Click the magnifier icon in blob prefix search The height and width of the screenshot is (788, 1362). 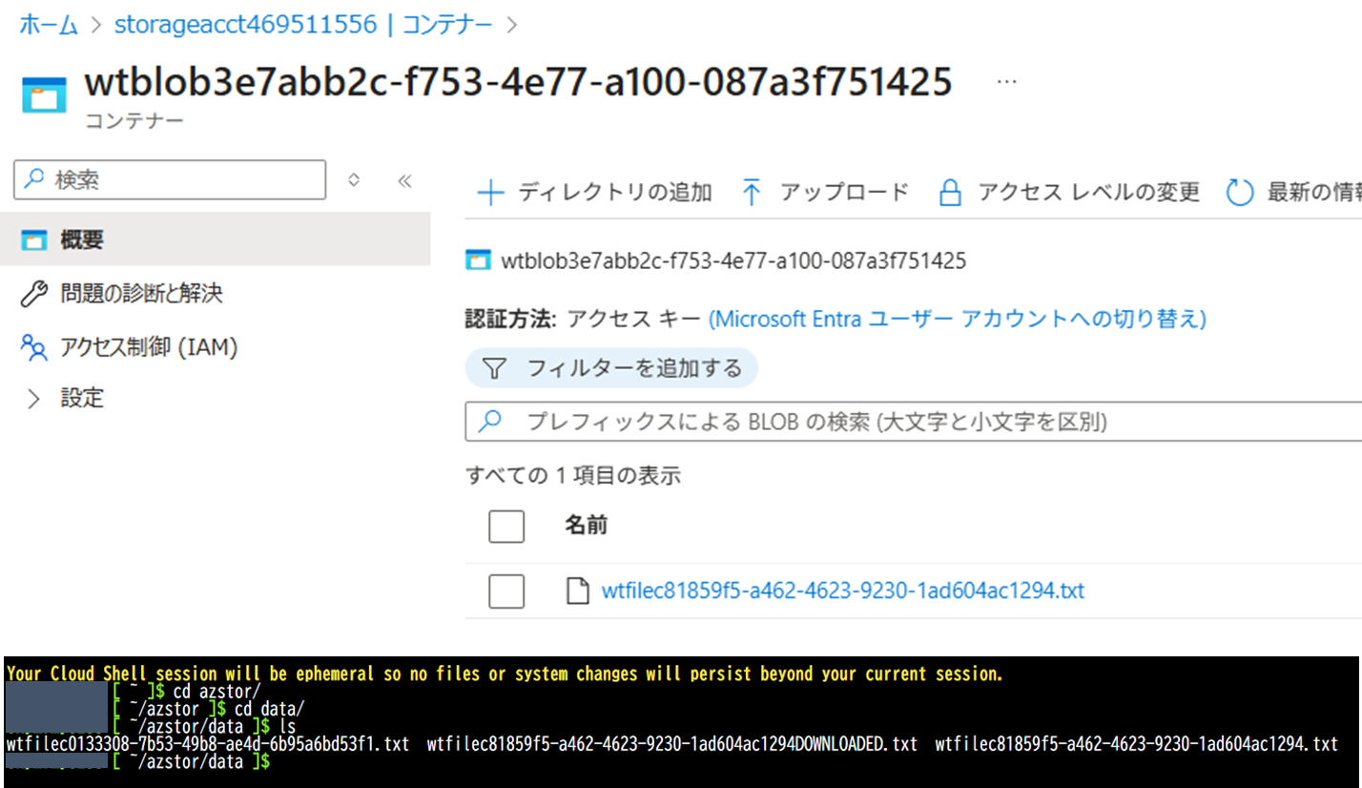[490, 422]
